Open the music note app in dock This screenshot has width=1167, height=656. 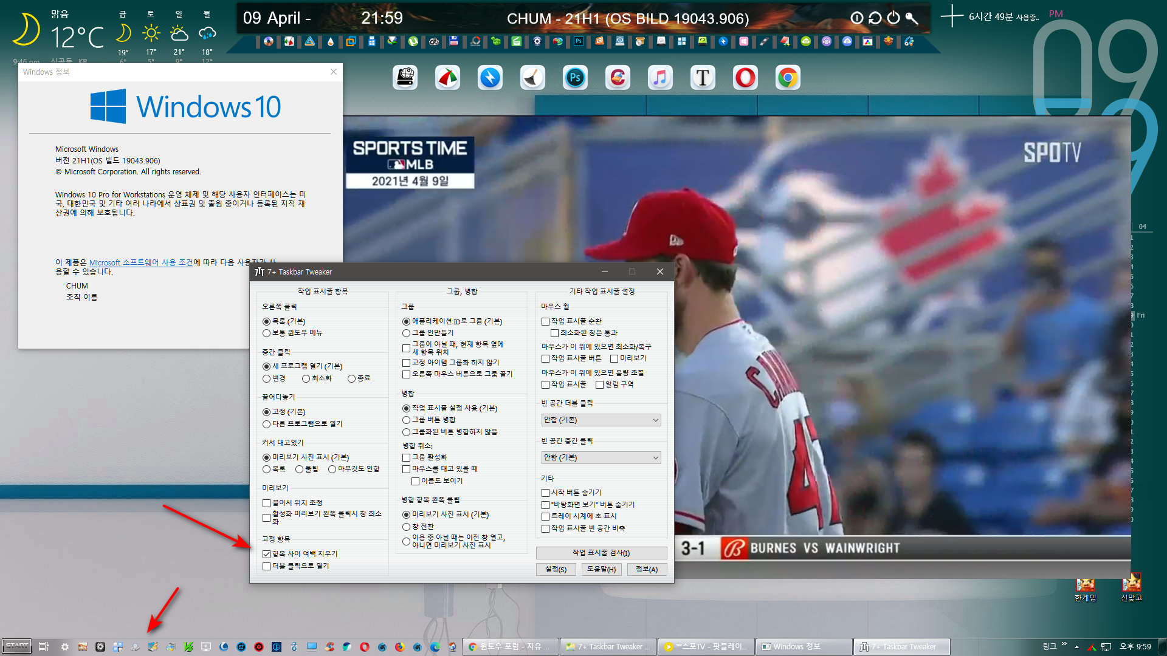tap(660, 78)
